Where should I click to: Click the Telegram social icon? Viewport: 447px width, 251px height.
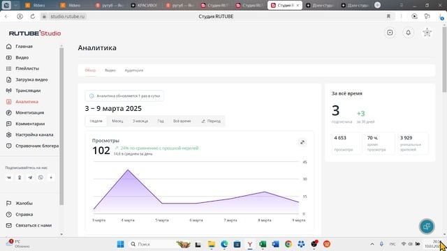coord(30,178)
